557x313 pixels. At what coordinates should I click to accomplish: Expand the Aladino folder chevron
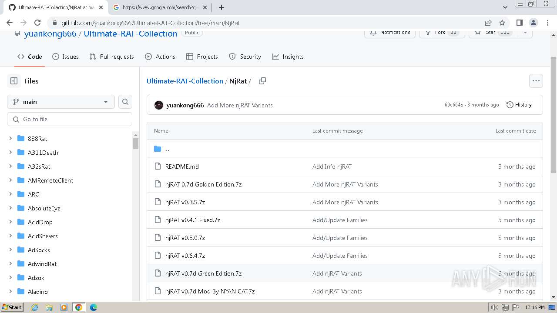[x=10, y=291]
